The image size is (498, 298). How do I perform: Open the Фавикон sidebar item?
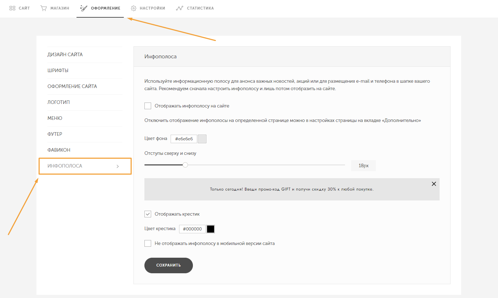59,150
